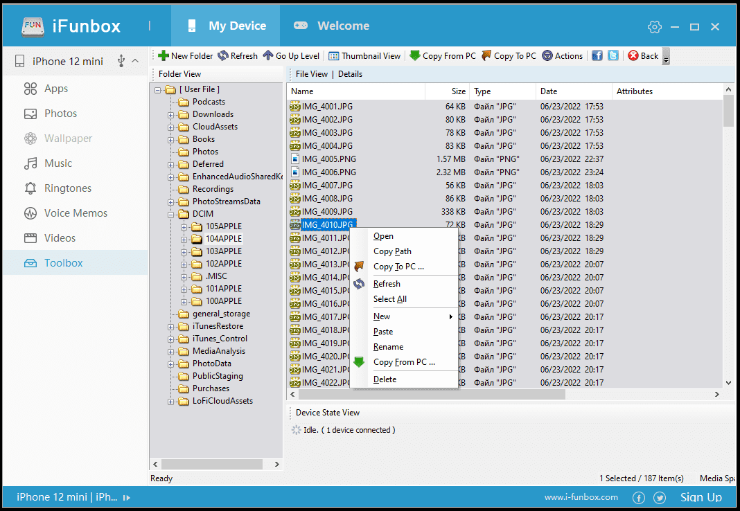Click file list horizontal scrollbar right arrow

[x=717, y=395]
